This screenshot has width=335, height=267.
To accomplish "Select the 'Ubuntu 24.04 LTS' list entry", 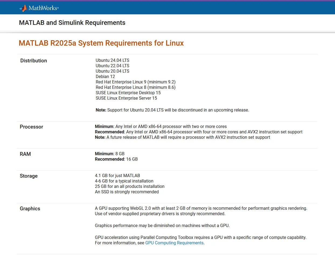I will (113, 60).
